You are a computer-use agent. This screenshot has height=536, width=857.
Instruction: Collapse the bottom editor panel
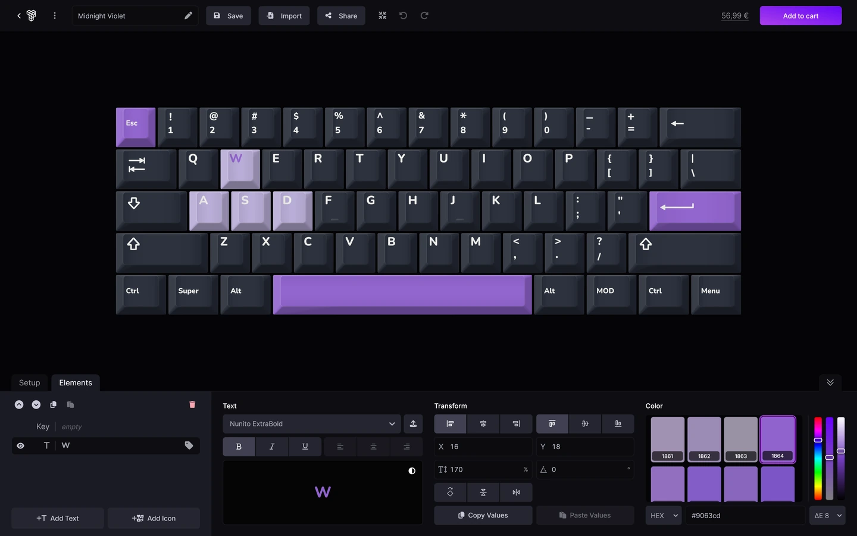pyautogui.click(x=830, y=382)
